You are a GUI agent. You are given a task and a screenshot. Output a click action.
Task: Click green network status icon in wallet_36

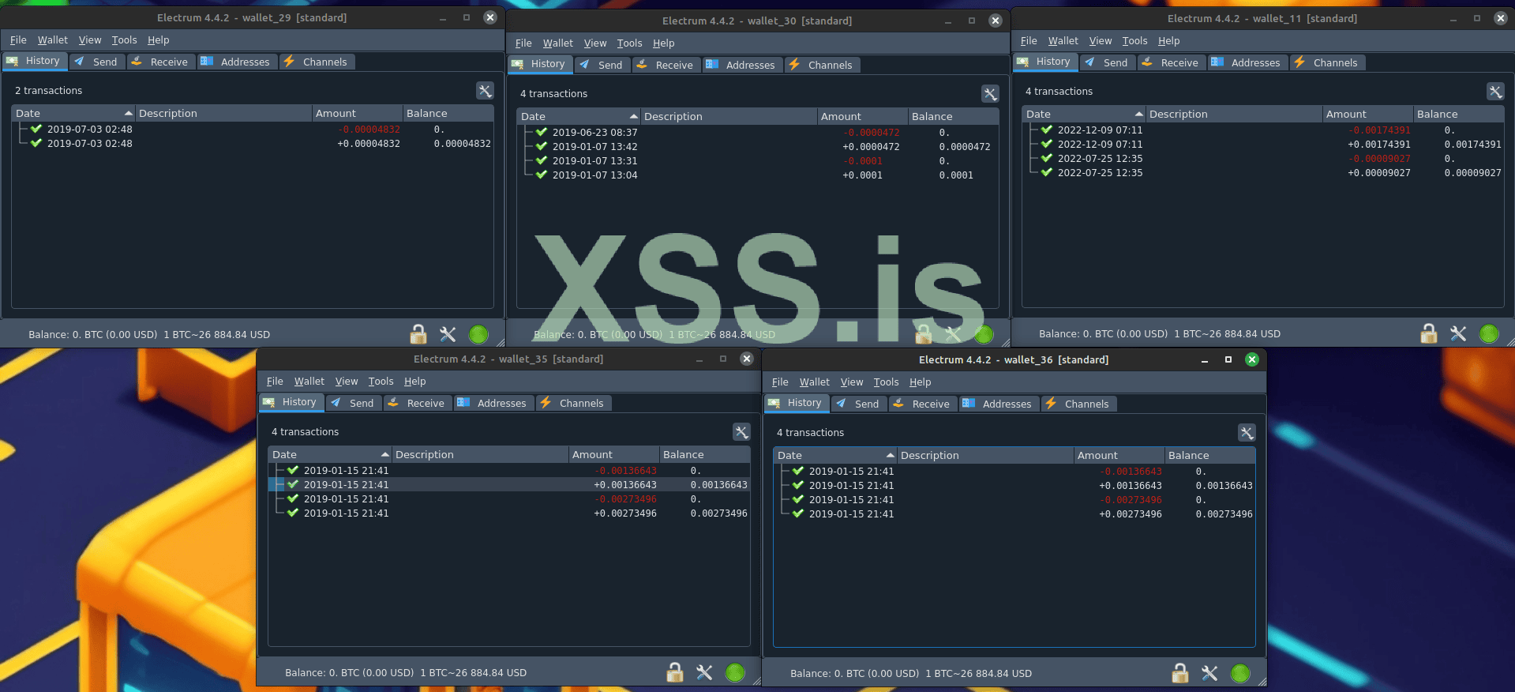(1240, 673)
